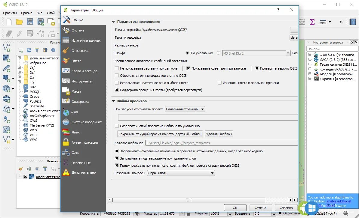Open the Слой menu
The height and width of the screenshot is (218, 359).
pos(51,13)
